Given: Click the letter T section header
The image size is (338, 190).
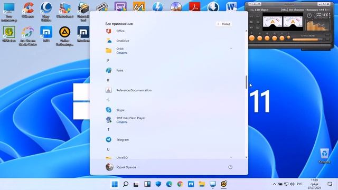Looking at the screenshot, I should point(108,130).
